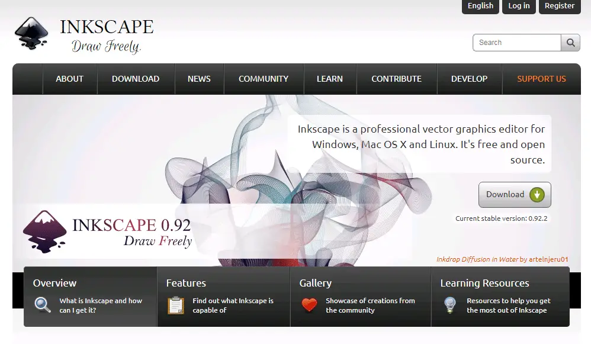
Task: Open the Overview heading link
Action: (x=54, y=283)
